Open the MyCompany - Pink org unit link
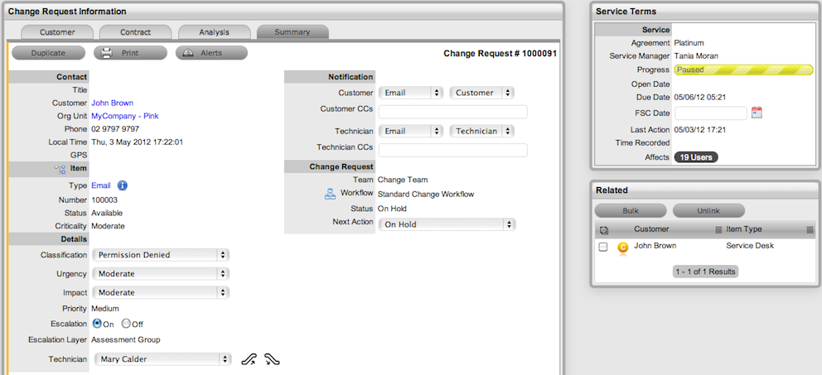822x375 pixels. pos(125,116)
